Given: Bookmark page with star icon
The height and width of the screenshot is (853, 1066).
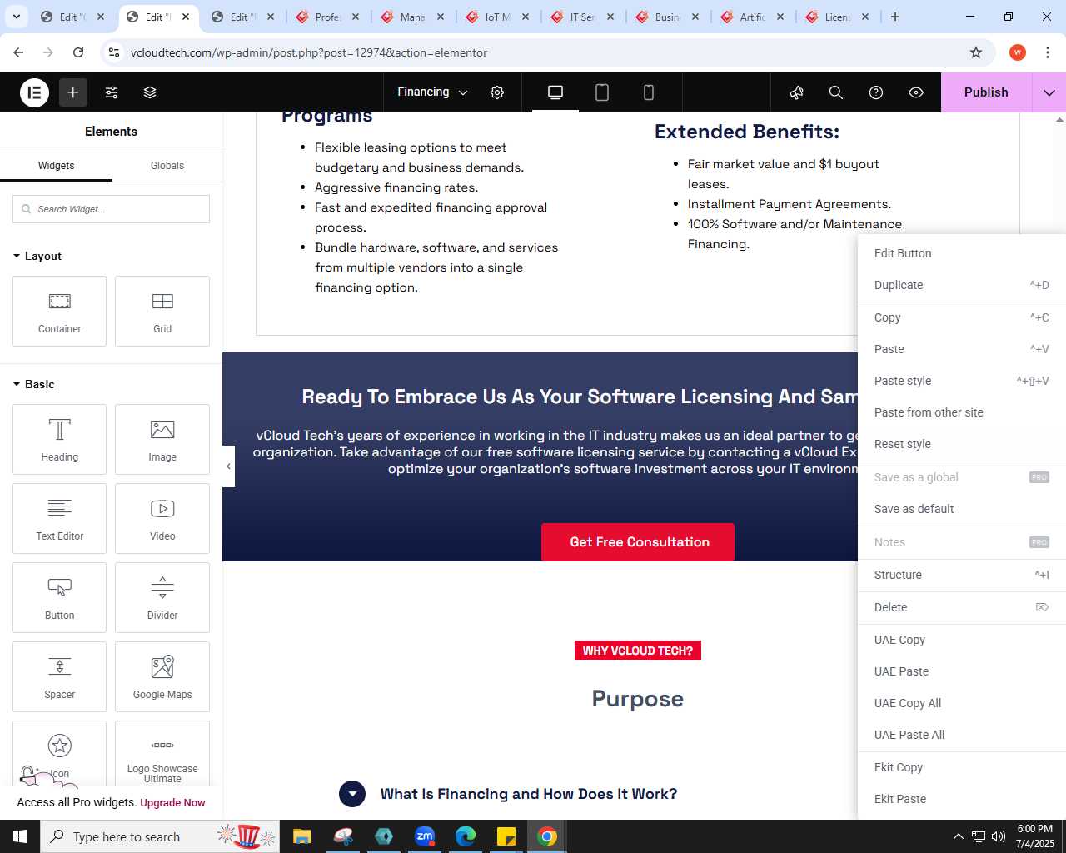Looking at the screenshot, I should click(x=976, y=52).
